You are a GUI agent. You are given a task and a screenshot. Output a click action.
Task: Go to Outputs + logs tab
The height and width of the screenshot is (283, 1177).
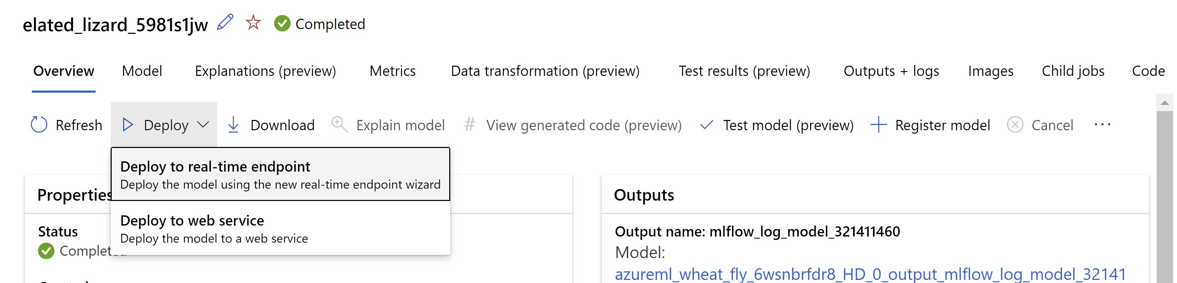click(891, 71)
